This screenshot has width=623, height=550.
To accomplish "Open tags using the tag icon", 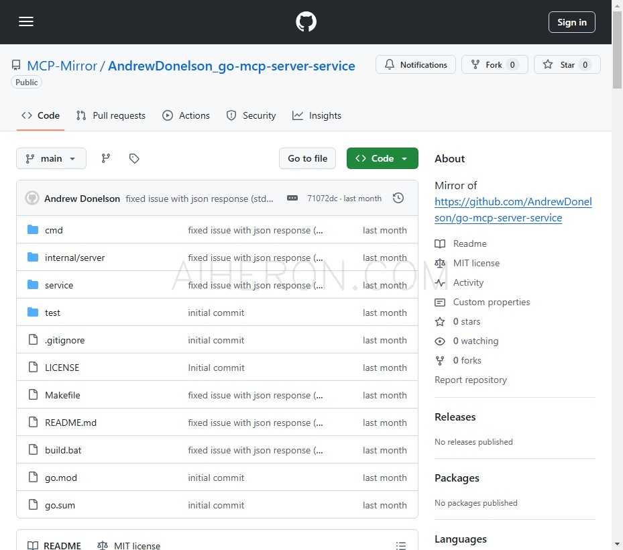I will coord(134,158).
